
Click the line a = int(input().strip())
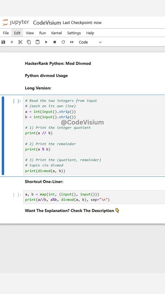pyautogui.click(x=51, y=112)
